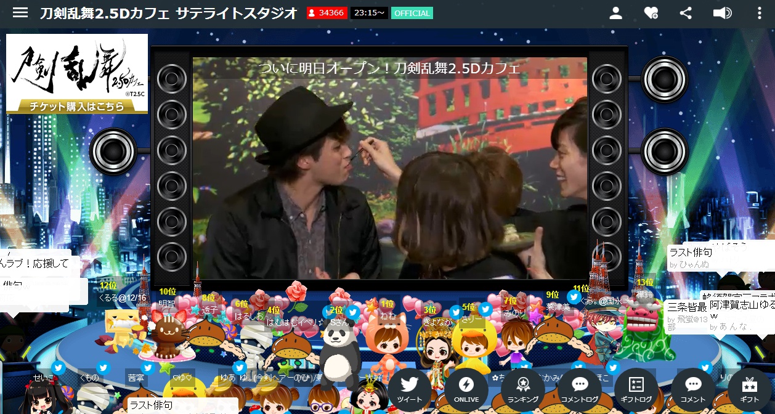Screen dimensions: 775x414
Task: Click Twitter badge beside 11位 ぐら。
Action: [x=574, y=297]
